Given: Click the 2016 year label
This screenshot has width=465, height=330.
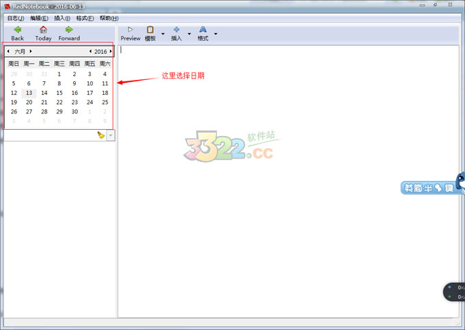Looking at the screenshot, I should point(101,51).
